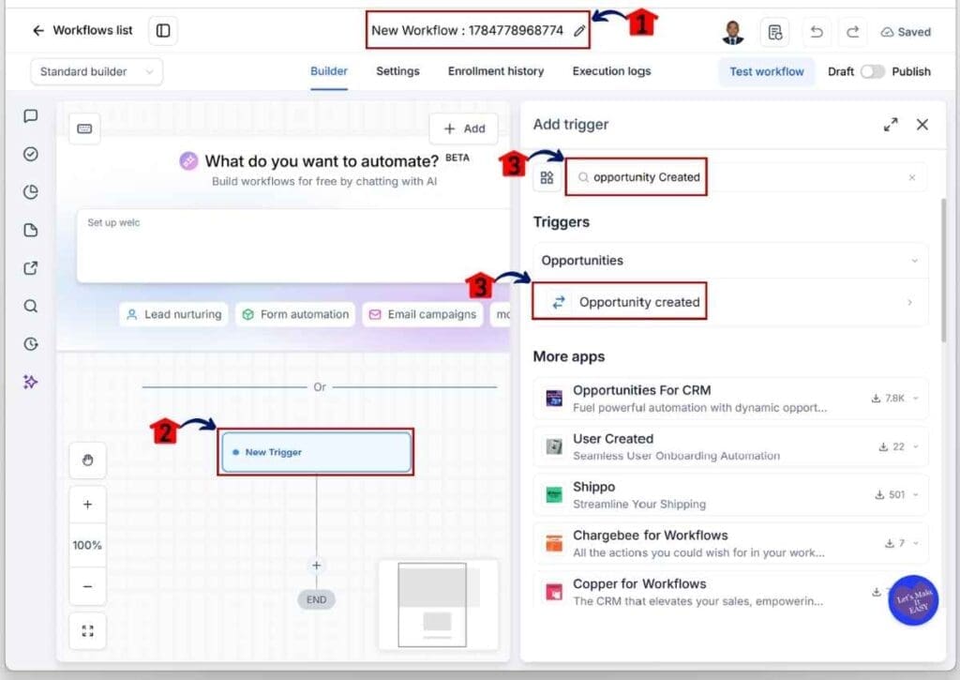Viewport: 960px width, 680px height.
Task: Zoom out on the canvas
Action: point(87,586)
